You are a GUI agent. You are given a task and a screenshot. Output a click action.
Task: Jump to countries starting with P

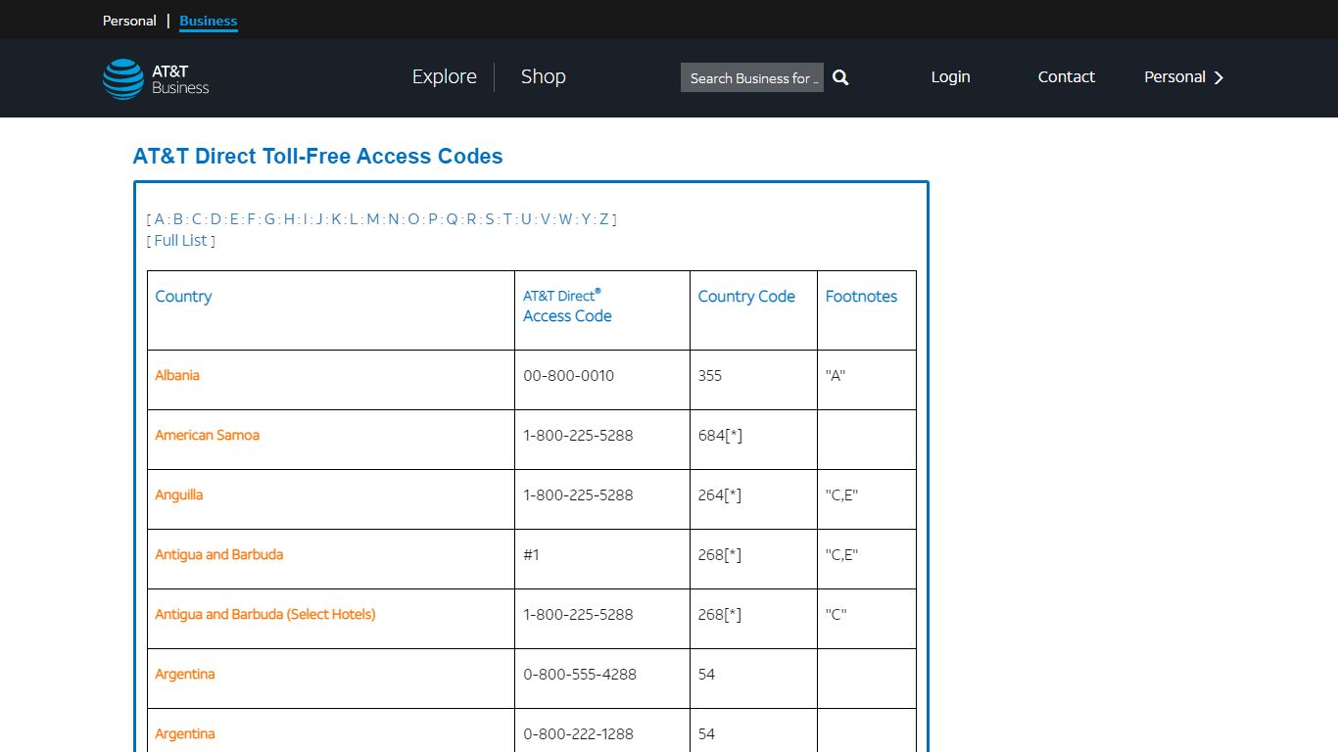(433, 219)
